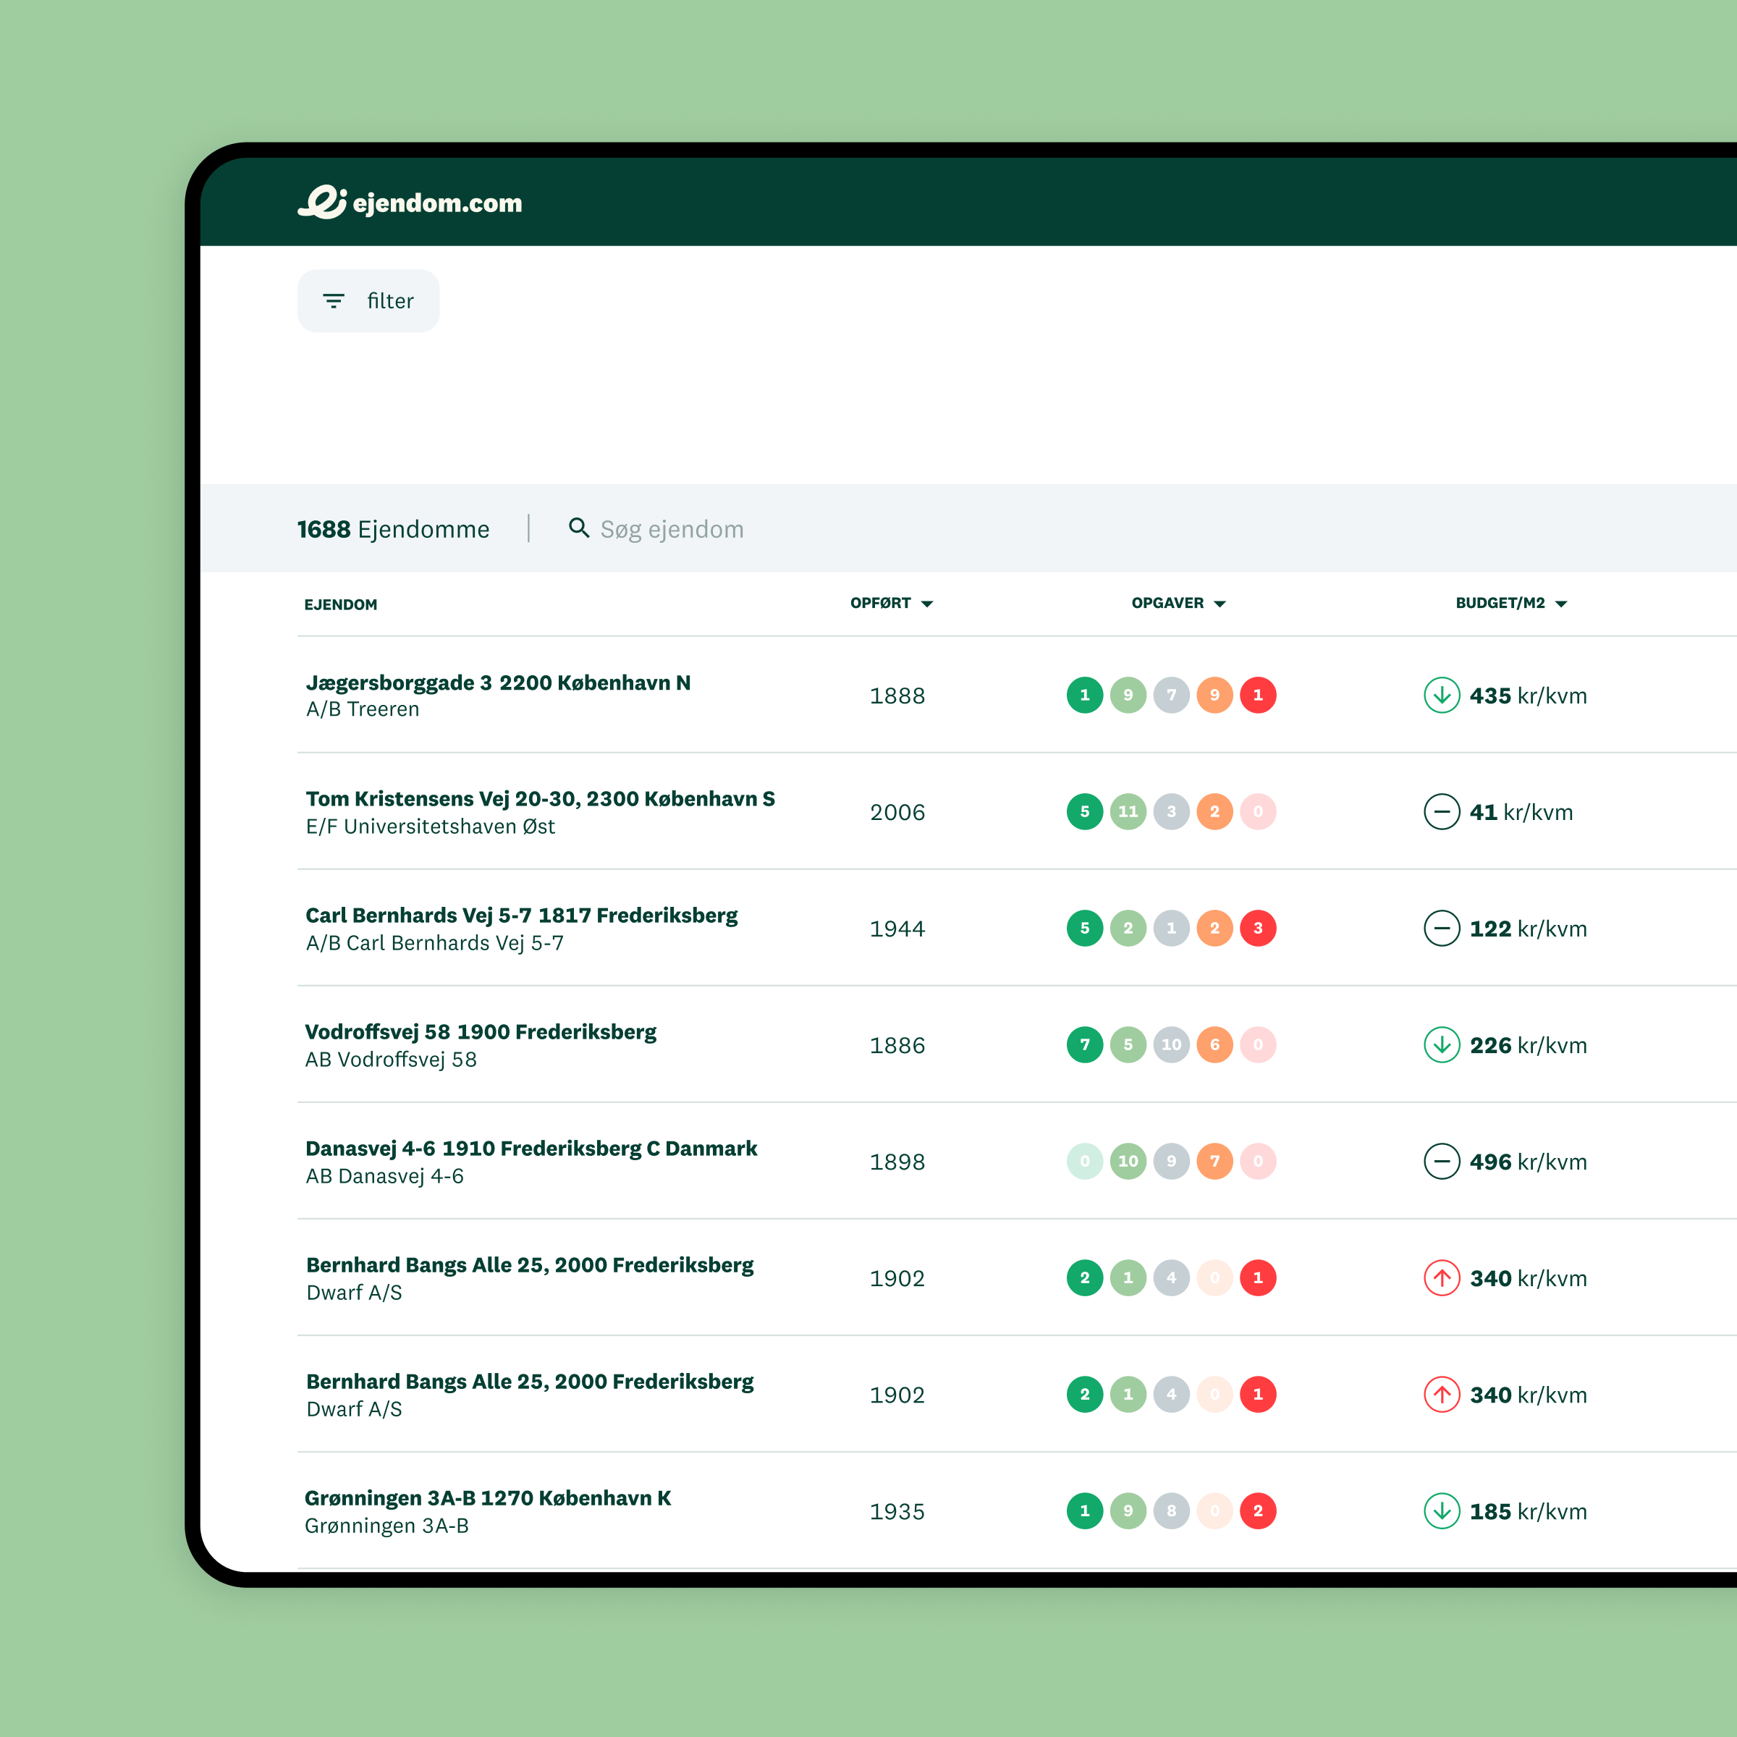
Task: Click the ejendom.com logo
Action: (x=410, y=203)
